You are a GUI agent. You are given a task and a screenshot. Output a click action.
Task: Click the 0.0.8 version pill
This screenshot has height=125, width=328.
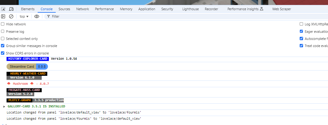[x=42, y=67]
